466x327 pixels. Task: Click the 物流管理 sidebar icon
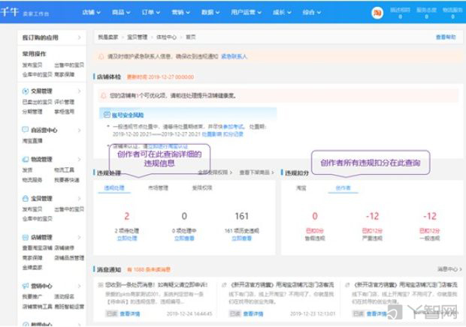[26, 159]
